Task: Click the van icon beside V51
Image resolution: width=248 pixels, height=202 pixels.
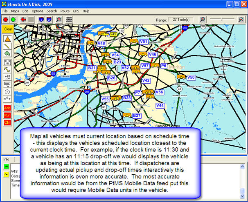Action: pyautogui.click(x=134, y=41)
